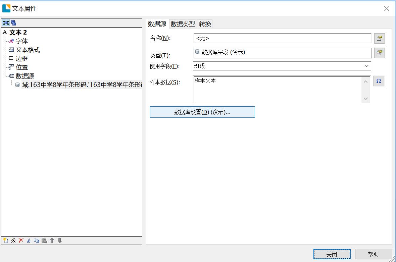Click the object selection icon above the tree

coord(6,22)
